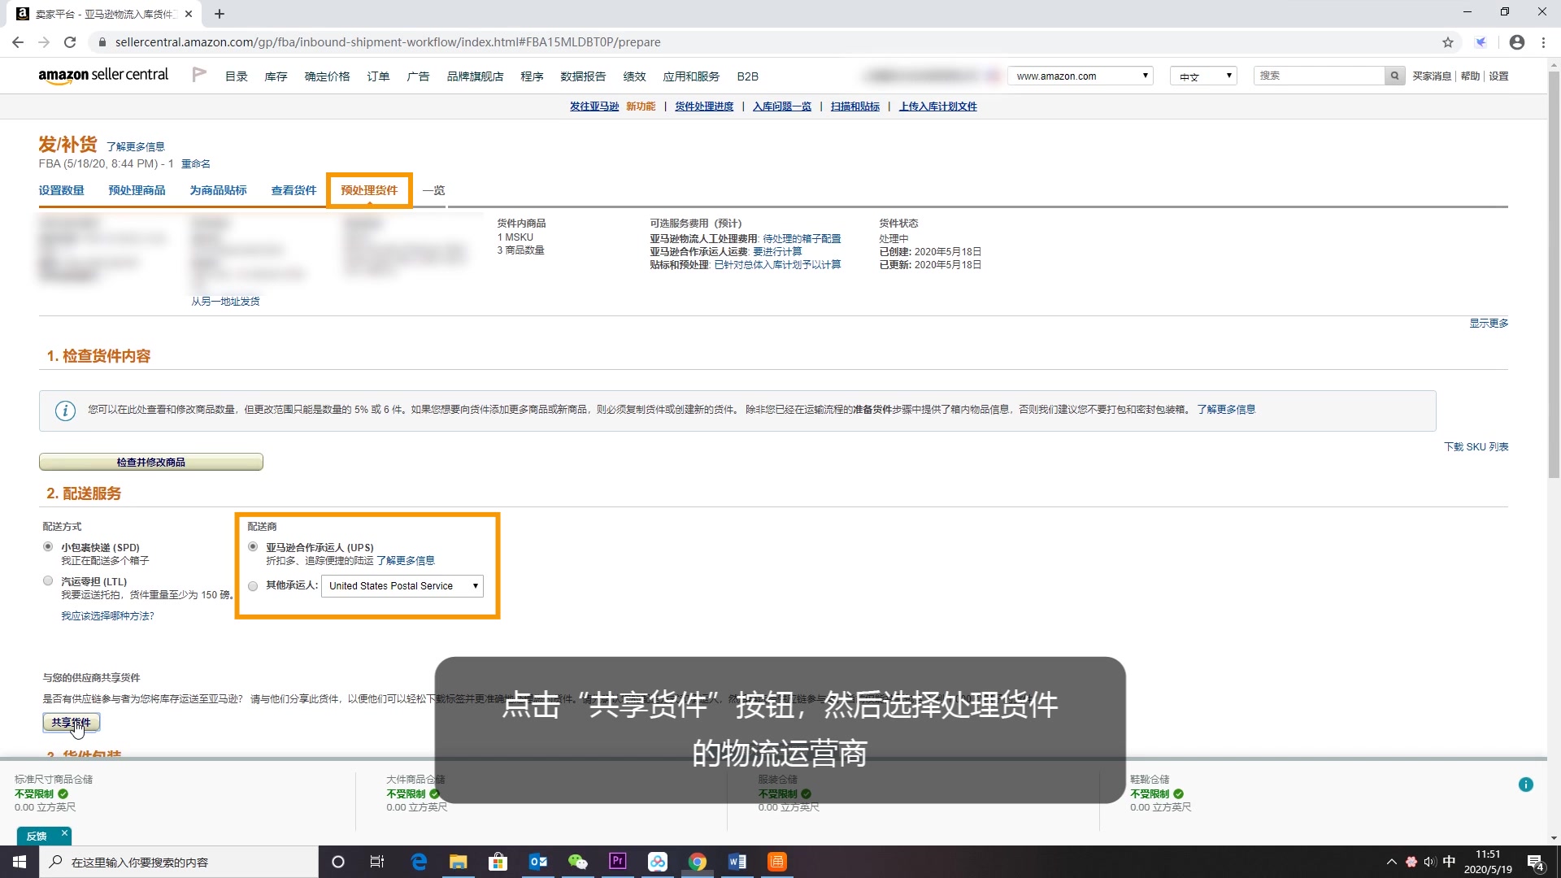Open the 数据报告 menu
Image resolution: width=1561 pixels, height=878 pixels.
583,76
